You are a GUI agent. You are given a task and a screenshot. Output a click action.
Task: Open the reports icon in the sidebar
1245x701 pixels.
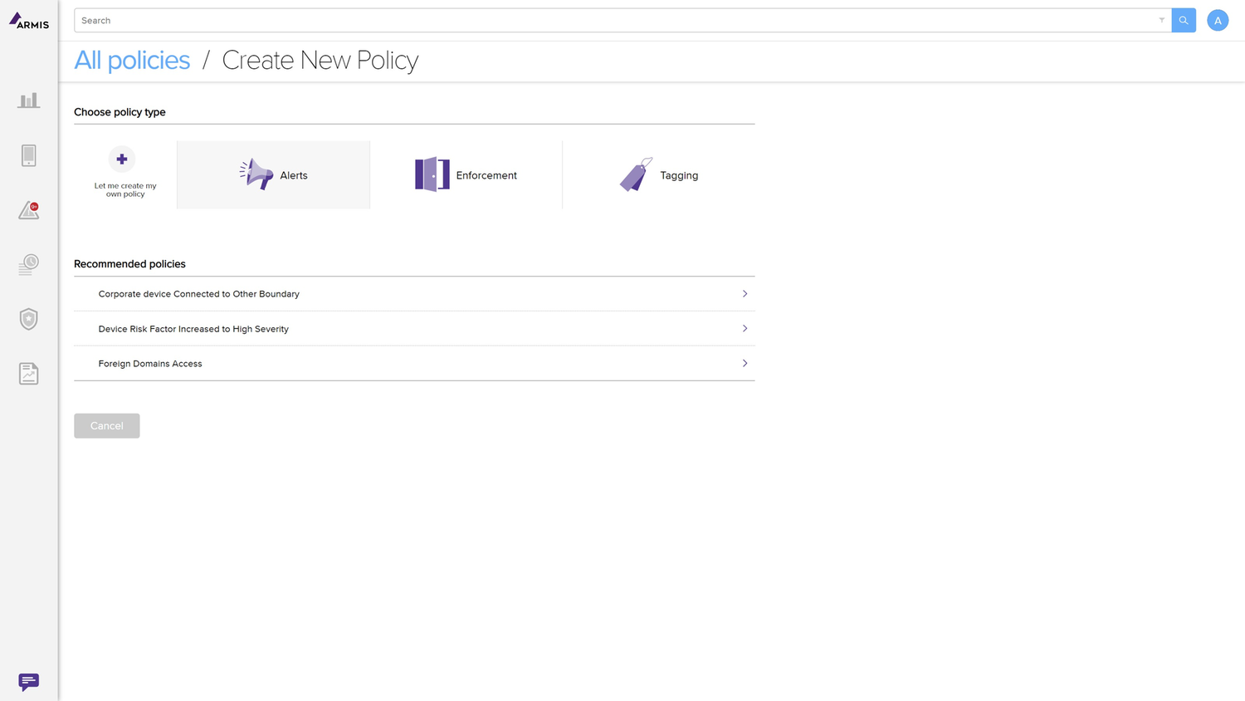click(x=28, y=374)
